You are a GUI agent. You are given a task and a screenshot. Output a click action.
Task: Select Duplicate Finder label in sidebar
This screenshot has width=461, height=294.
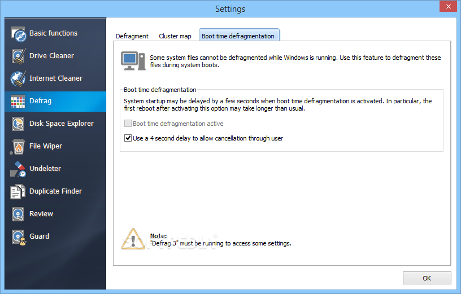pos(55,191)
